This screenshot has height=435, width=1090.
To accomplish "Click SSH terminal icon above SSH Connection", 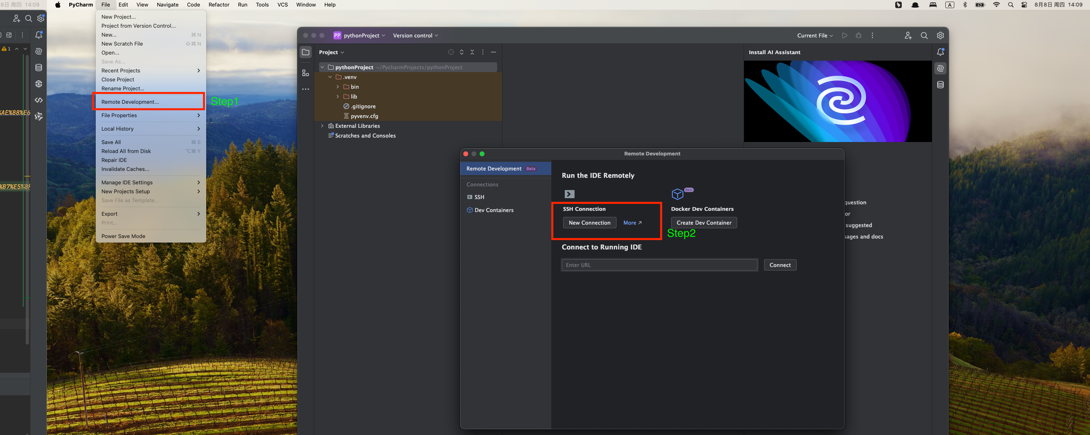I will 570,194.
